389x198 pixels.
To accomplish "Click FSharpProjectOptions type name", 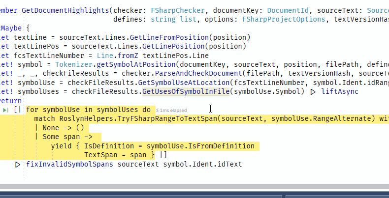I will pyautogui.click(x=284, y=19).
